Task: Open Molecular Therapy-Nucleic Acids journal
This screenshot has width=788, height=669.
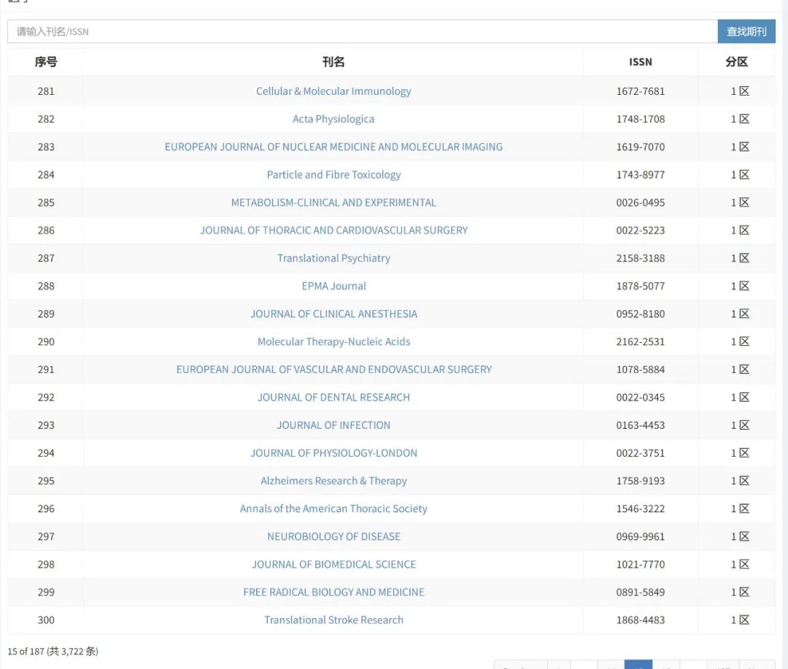Action: click(333, 341)
